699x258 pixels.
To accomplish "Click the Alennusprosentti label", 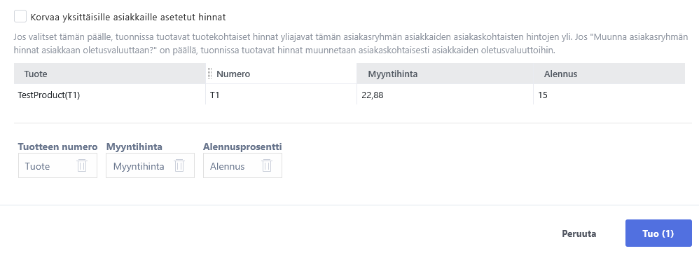I will pyautogui.click(x=242, y=147).
